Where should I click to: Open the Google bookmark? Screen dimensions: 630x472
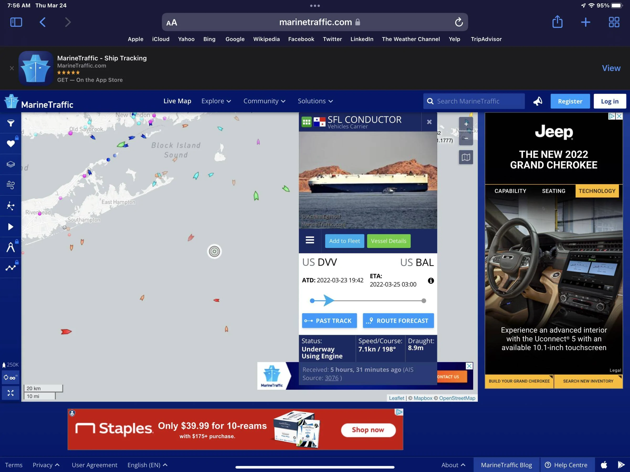coord(235,39)
